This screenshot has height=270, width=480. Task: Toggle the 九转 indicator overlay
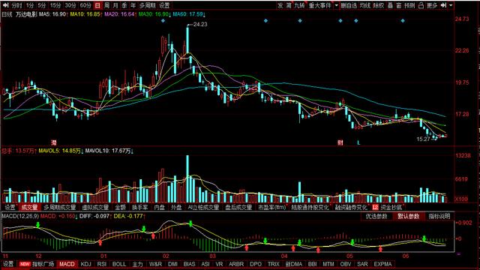point(299,5)
